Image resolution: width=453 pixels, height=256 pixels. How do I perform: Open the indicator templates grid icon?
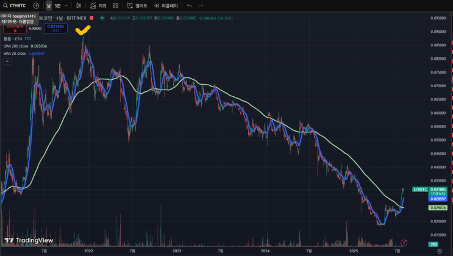[116, 5]
